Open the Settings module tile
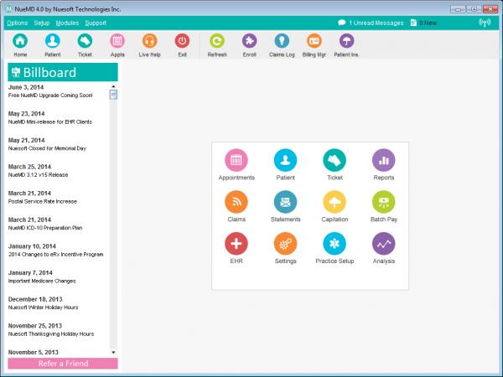503x377 pixels. click(x=286, y=244)
